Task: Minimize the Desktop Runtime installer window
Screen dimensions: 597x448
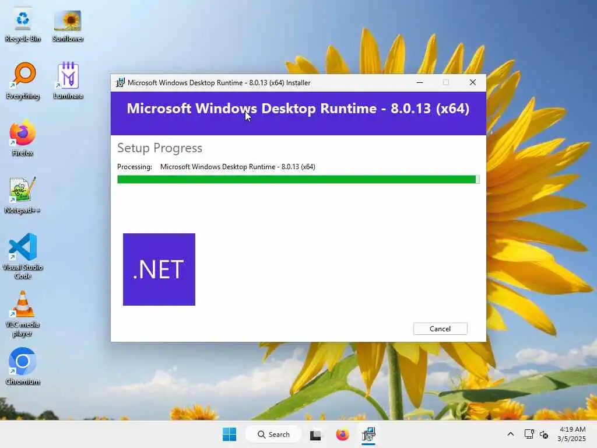Action: (420, 83)
